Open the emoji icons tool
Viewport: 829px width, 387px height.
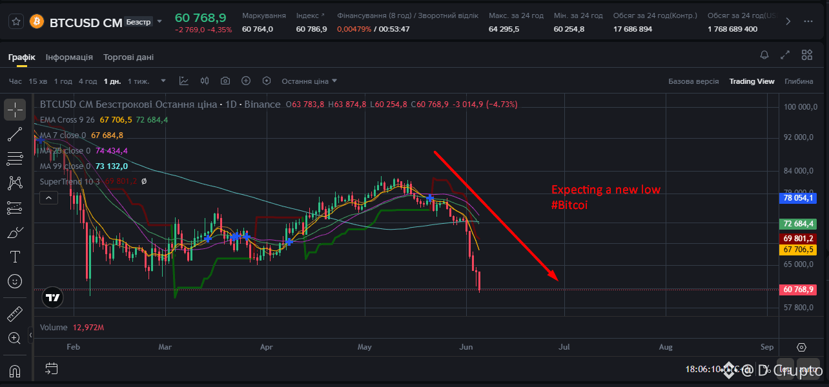point(15,281)
